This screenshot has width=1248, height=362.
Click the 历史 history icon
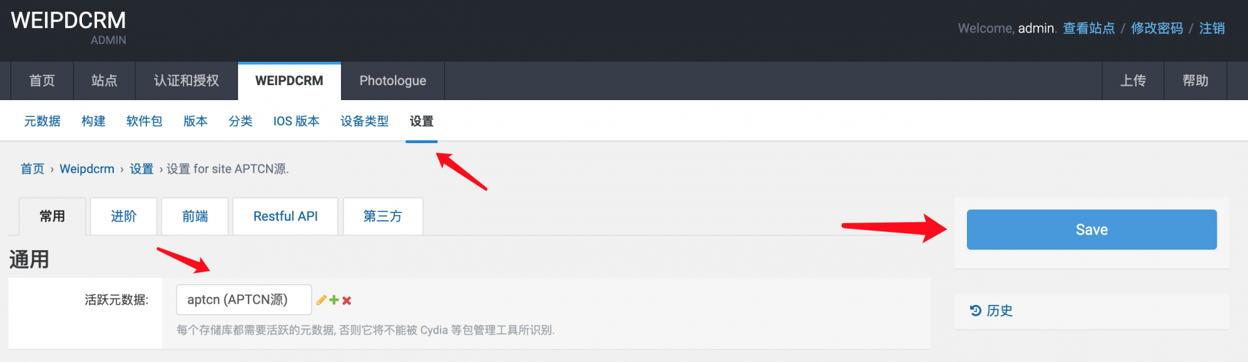coord(975,311)
